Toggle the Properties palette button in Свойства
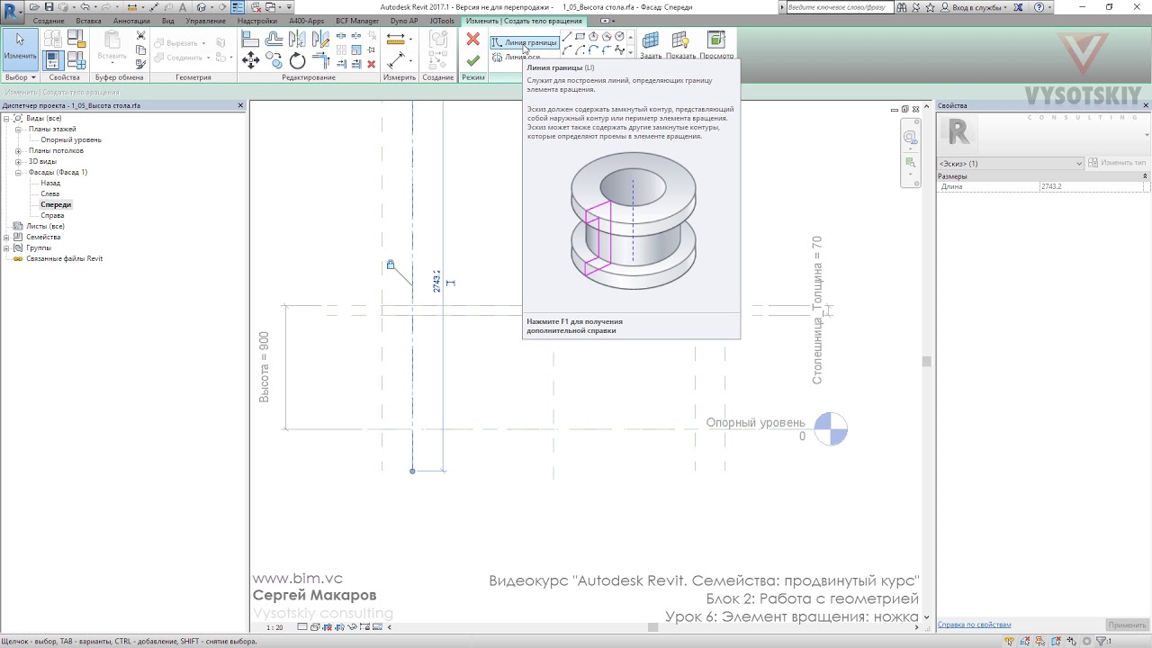This screenshot has height=648, width=1152. pos(52,60)
